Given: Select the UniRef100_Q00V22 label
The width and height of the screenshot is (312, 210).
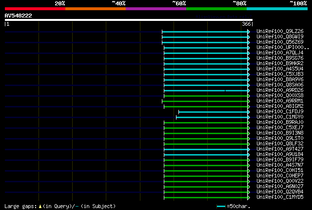Looking at the screenshot, I should coord(280,181).
